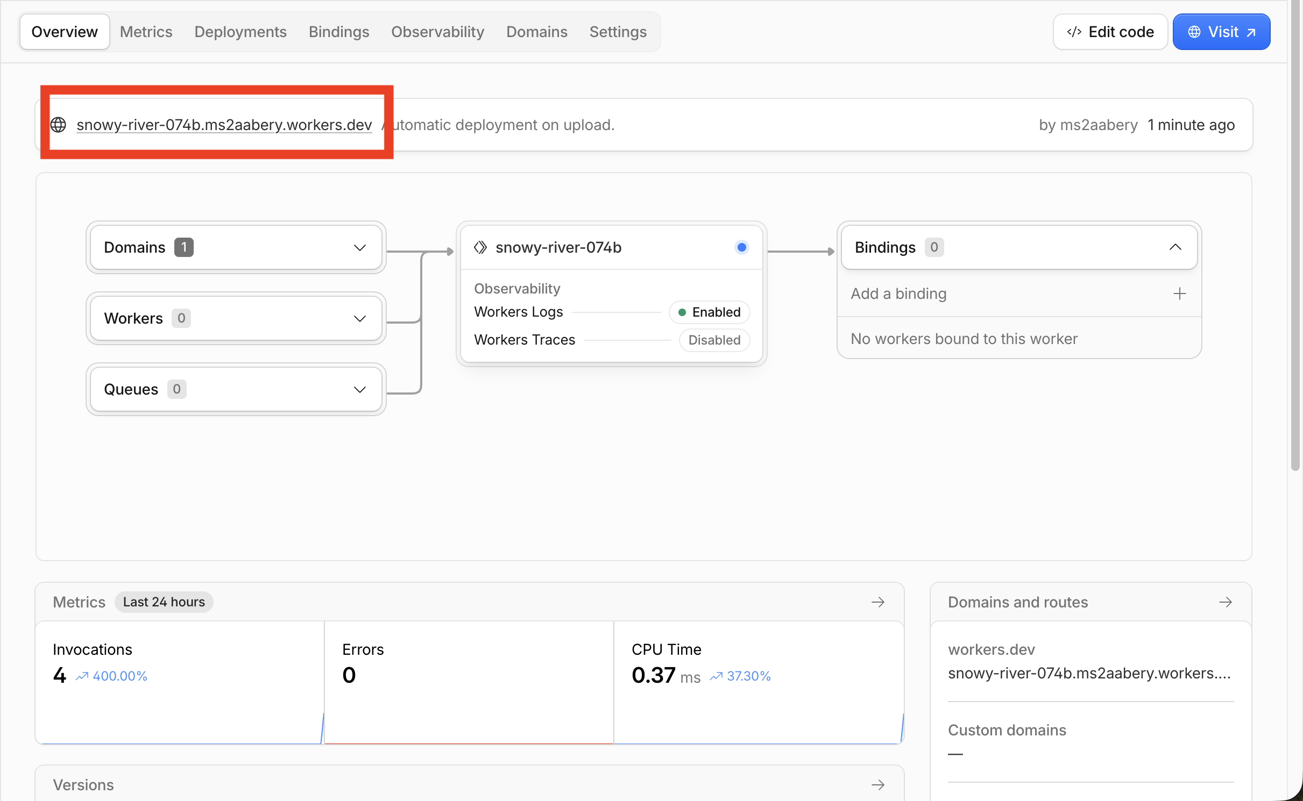Click the Workers Logs Enabled badge
Viewport: 1303px width, 801px height.
point(710,312)
